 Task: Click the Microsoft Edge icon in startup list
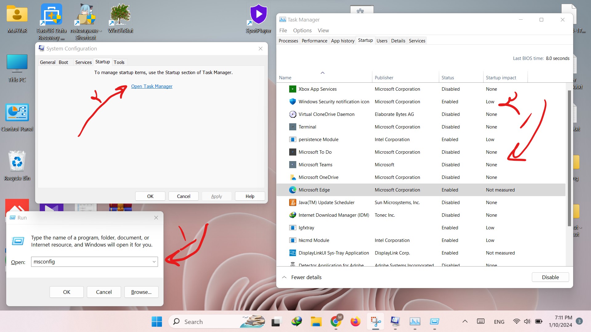(293, 190)
